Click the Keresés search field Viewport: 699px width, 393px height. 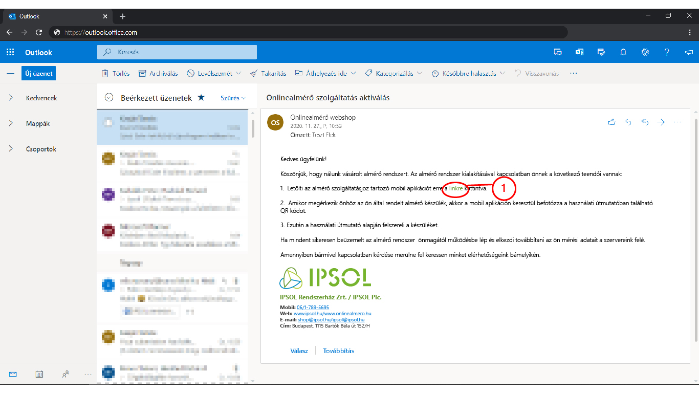(177, 52)
